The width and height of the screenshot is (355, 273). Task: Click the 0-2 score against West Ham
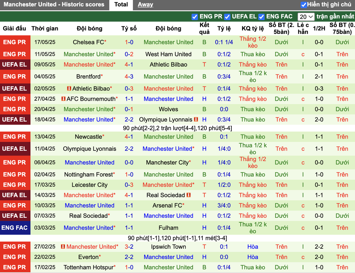tap(129, 54)
